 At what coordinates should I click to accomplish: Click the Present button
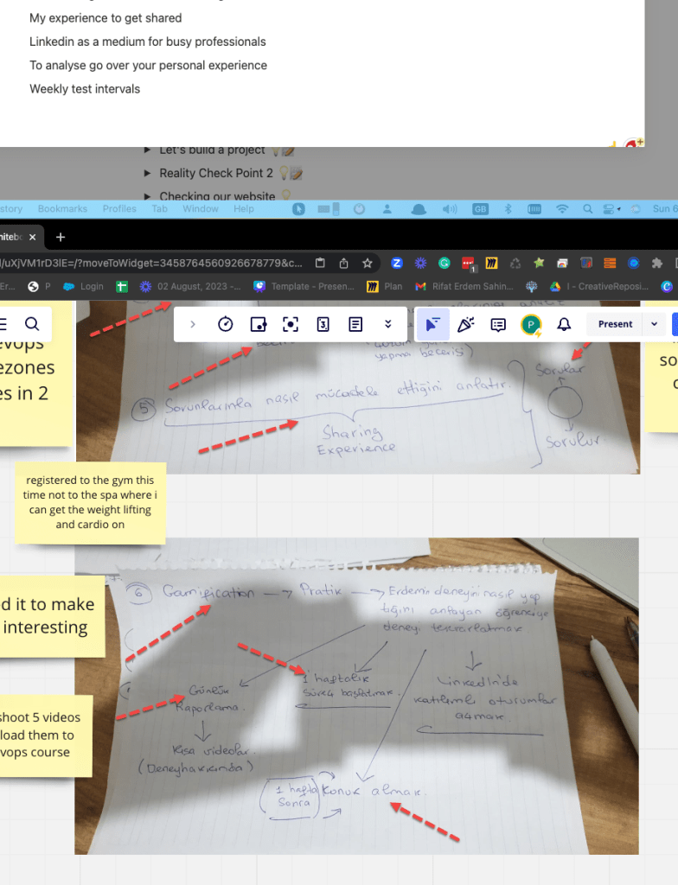point(615,324)
